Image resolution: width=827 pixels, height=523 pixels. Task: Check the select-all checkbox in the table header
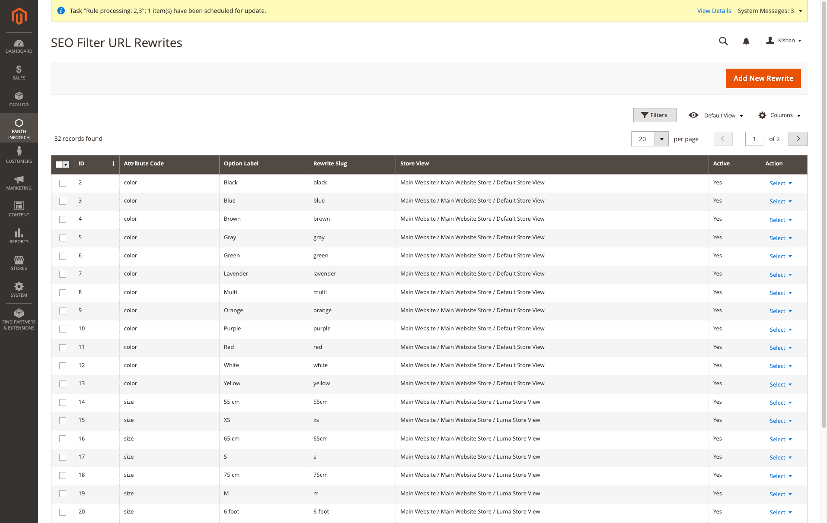62,165
